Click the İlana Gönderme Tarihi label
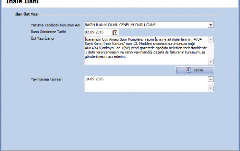This screenshot has height=151, width=240. click(x=48, y=32)
